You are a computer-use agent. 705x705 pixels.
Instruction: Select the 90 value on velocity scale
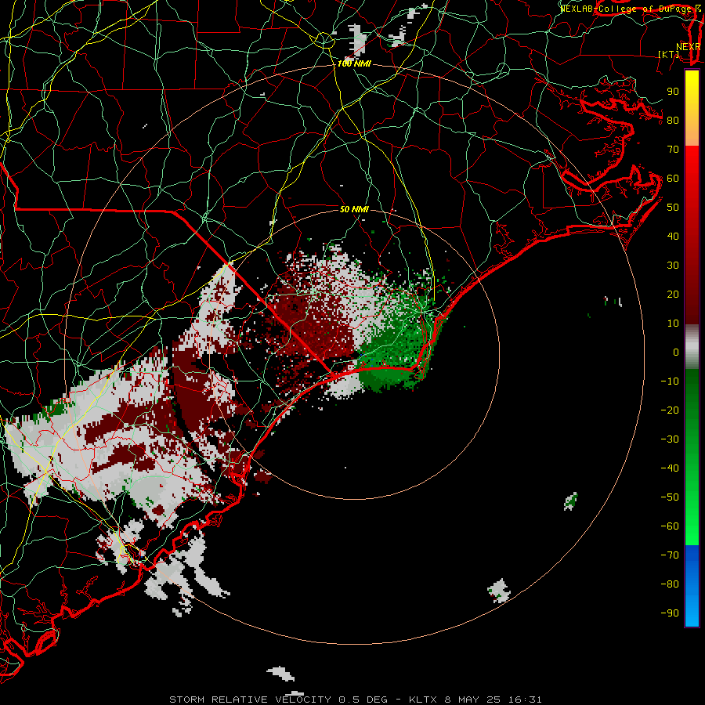673,92
